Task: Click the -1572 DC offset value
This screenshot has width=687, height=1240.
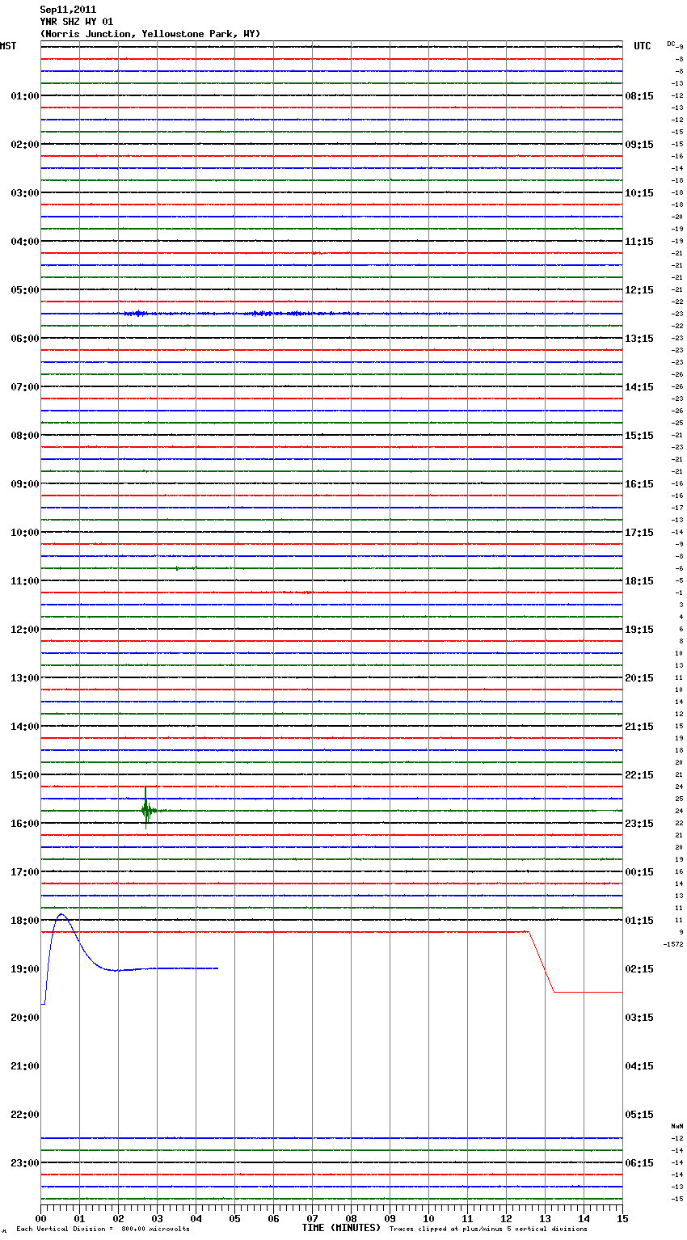Action: click(673, 944)
